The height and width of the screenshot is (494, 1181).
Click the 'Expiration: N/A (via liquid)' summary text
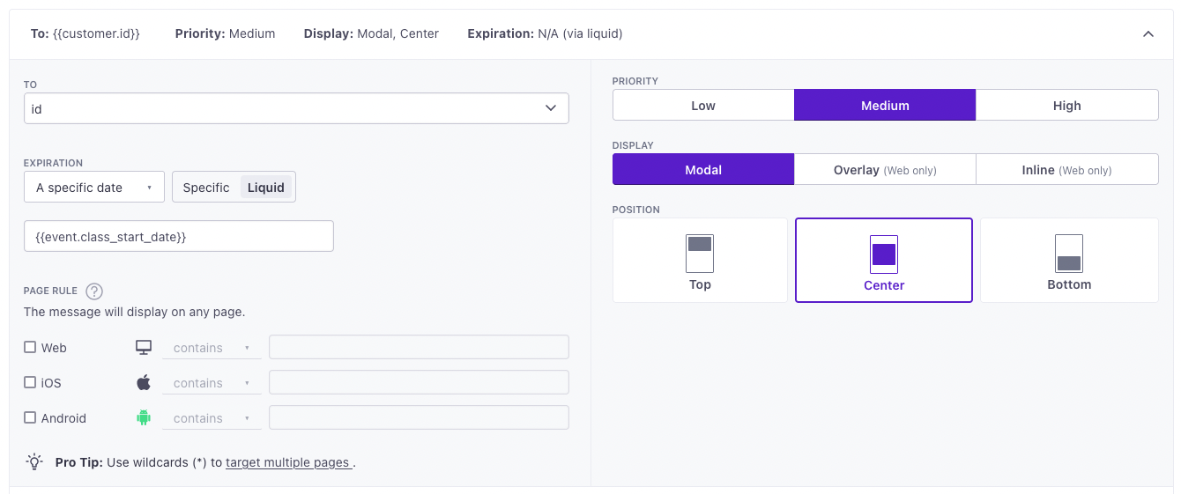tap(545, 33)
